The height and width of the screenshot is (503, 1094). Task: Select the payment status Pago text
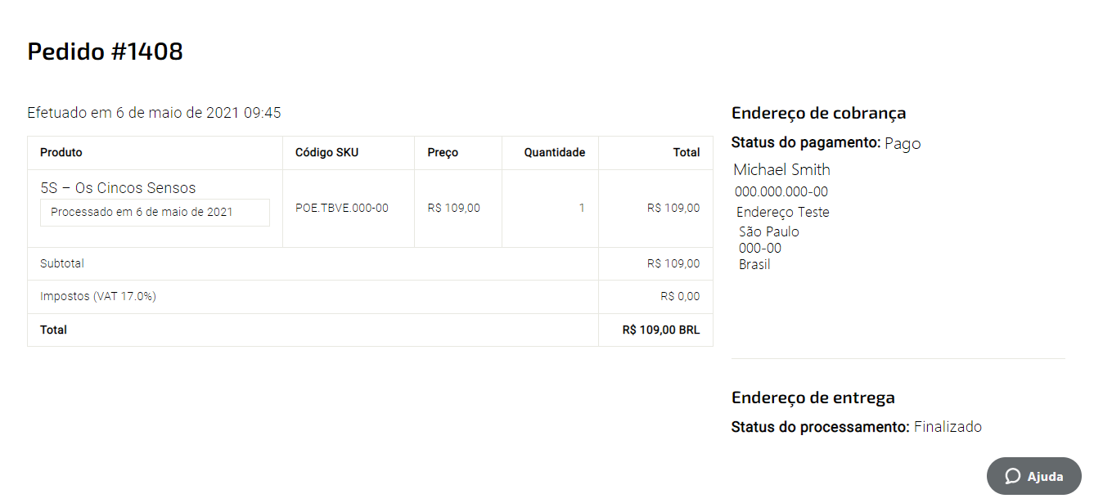[903, 143]
